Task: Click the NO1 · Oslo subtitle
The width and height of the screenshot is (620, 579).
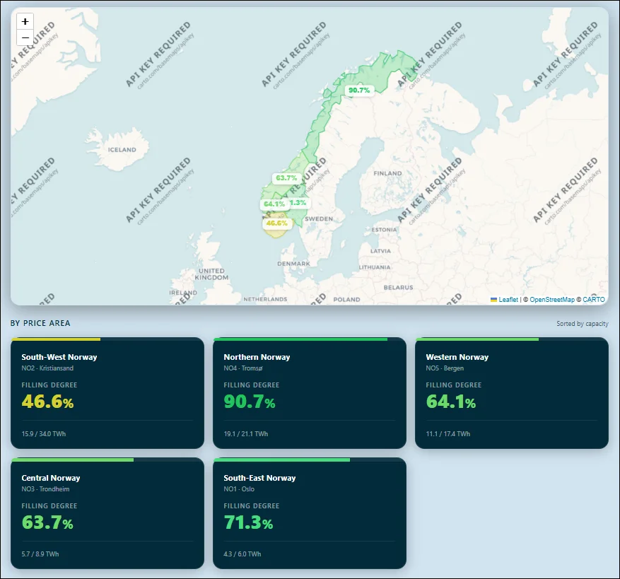Action: tap(239, 489)
